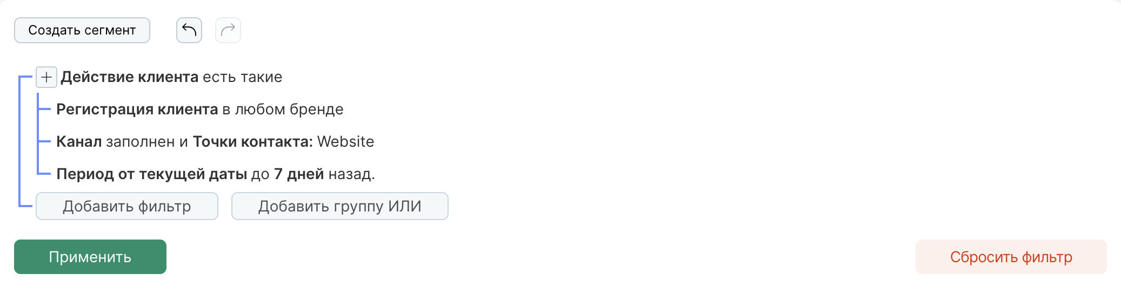Expand the Действие клиента plus icon

(46, 77)
